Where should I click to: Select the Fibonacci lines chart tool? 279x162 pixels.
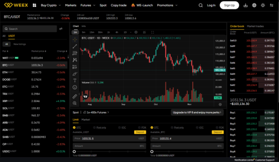click(x=75, y=53)
